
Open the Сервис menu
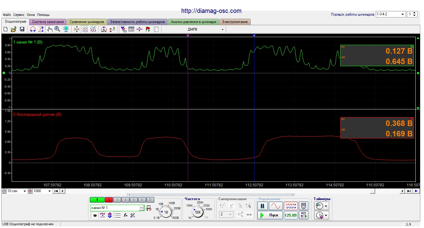[x=19, y=15]
